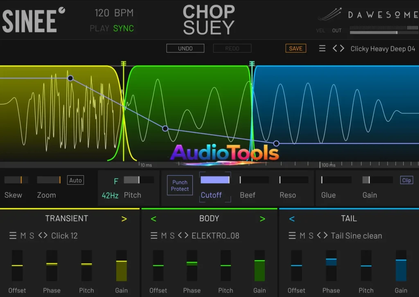The image size is (419, 297).
Task: Toggle Punch Protect on the filter
Action: (180, 186)
